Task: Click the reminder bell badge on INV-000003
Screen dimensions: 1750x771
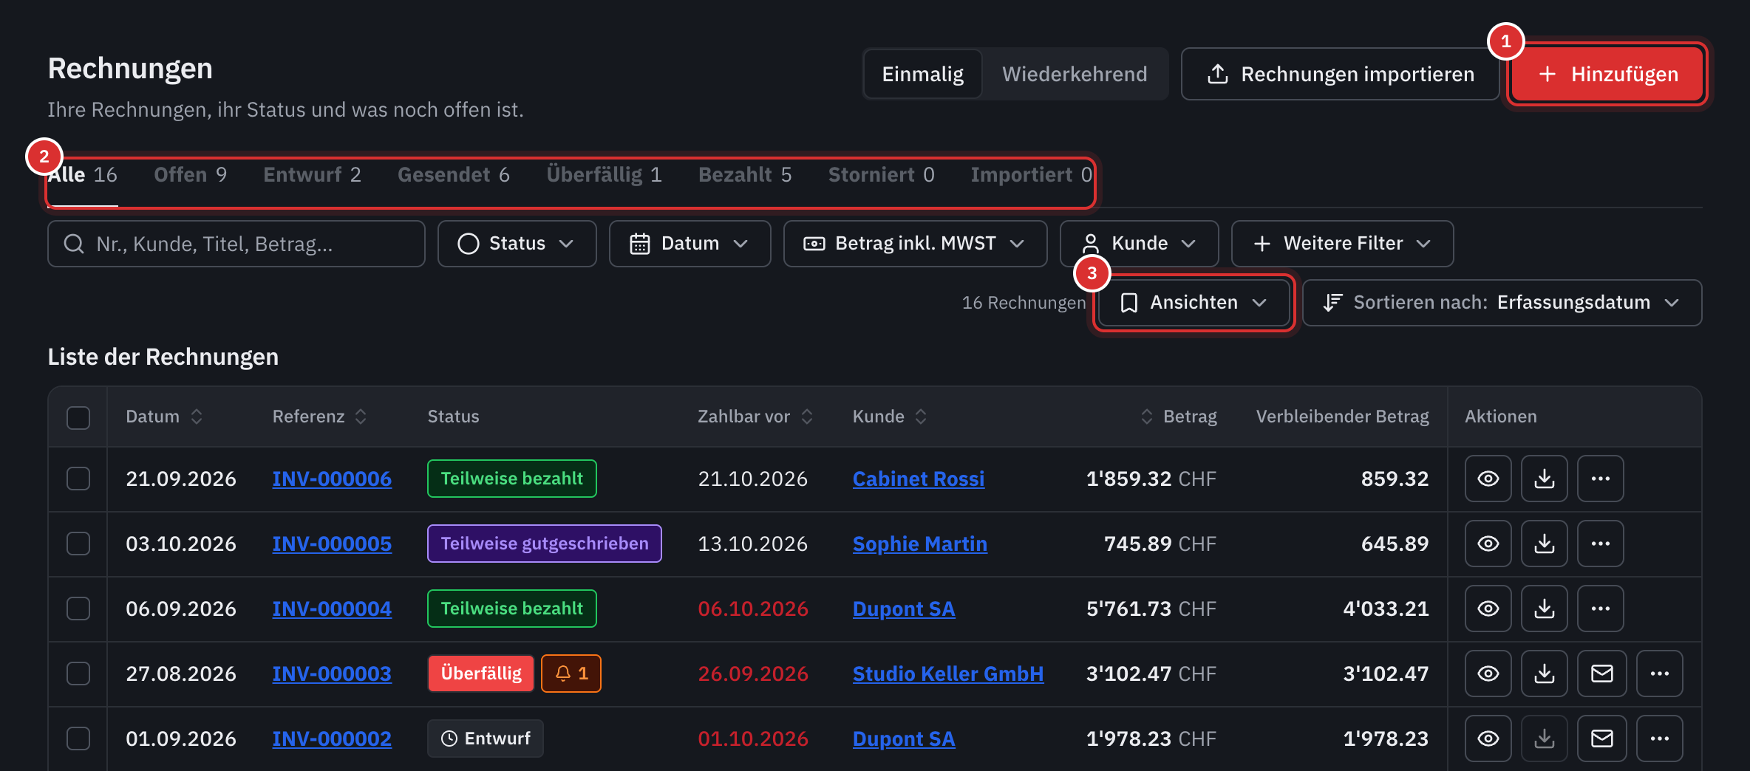Action: [571, 674]
